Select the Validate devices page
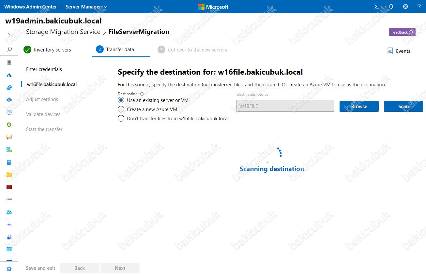Screen dimensions: 426x276 tap(43, 114)
